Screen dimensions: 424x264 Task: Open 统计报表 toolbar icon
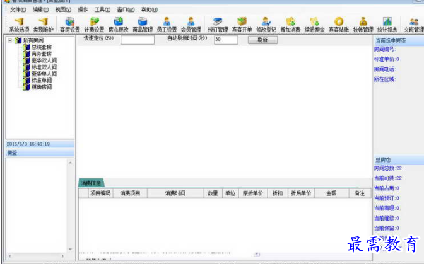click(x=387, y=25)
